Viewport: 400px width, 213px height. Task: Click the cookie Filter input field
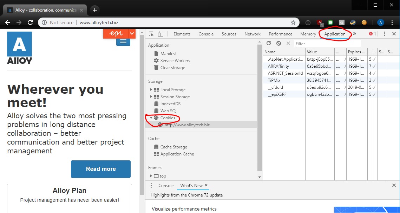pos(327,44)
